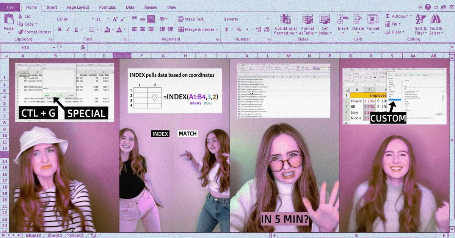Toggle Bold formatting

(x=60, y=29)
